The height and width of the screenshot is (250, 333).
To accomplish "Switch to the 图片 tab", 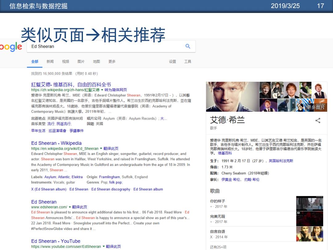I will coord(81,61).
